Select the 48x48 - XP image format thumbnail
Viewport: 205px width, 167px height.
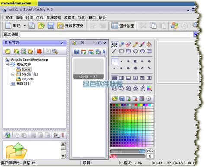pyautogui.click(x=88, y=68)
